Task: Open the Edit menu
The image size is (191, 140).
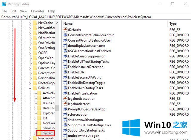Action: (x=13, y=11)
